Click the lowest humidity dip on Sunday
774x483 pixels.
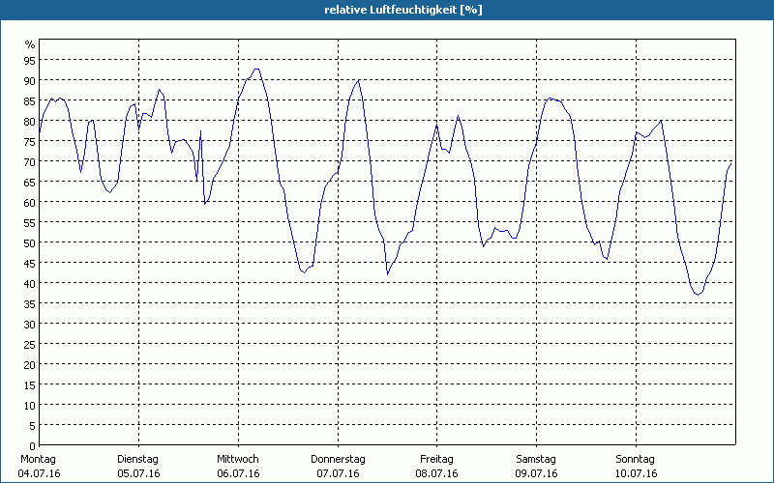point(698,294)
